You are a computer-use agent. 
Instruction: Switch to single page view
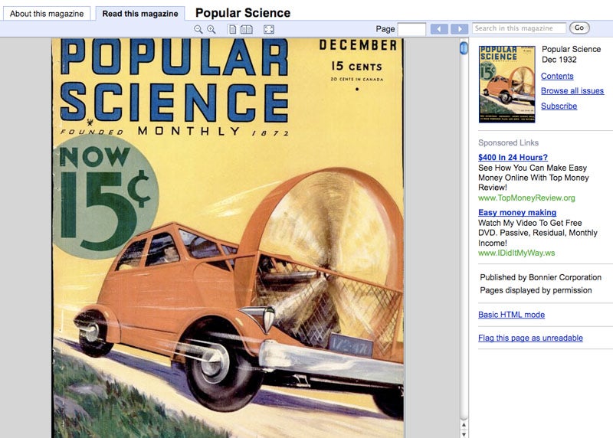232,29
